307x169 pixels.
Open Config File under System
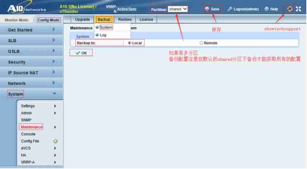click(x=30, y=141)
